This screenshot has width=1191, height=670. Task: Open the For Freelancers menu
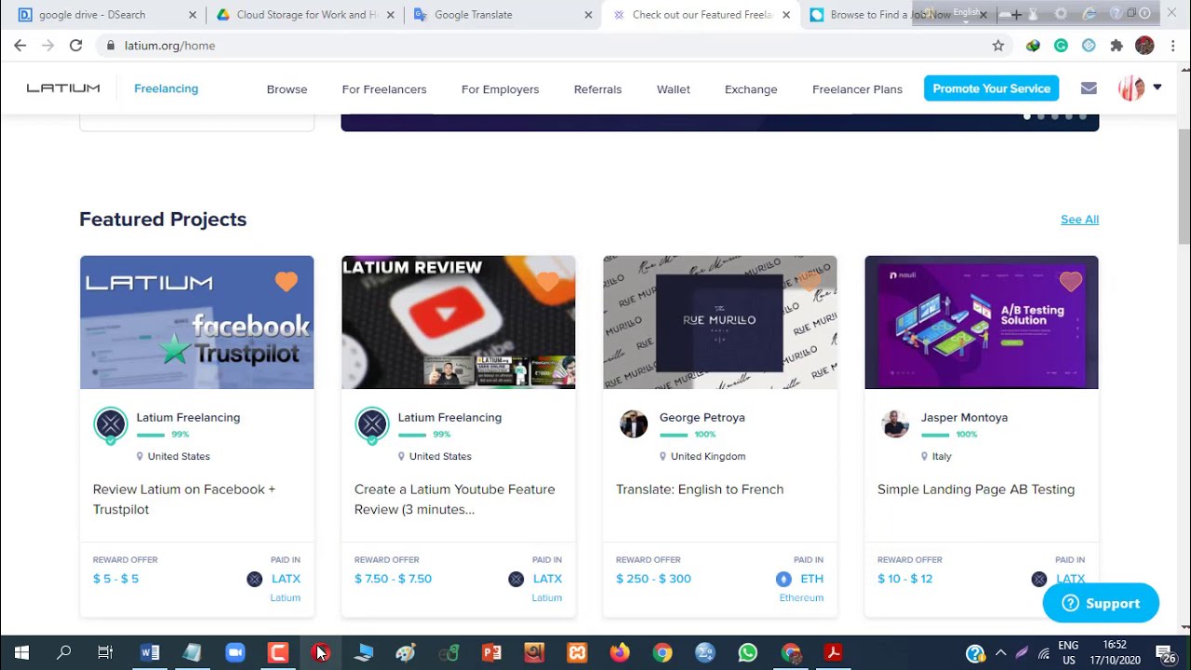[384, 89]
